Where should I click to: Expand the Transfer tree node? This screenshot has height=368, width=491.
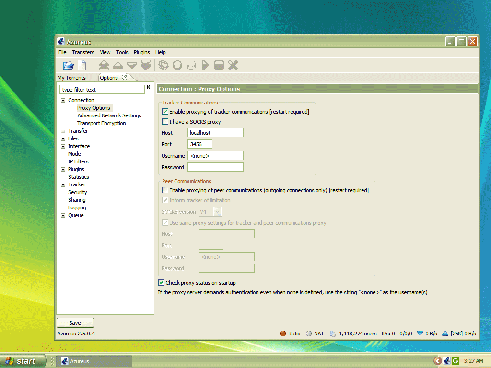(x=63, y=131)
